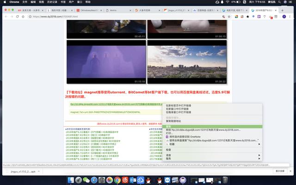Open NetEase Music red icon in Dock
Viewport: 296px width, 185px height.
pos(125,180)
